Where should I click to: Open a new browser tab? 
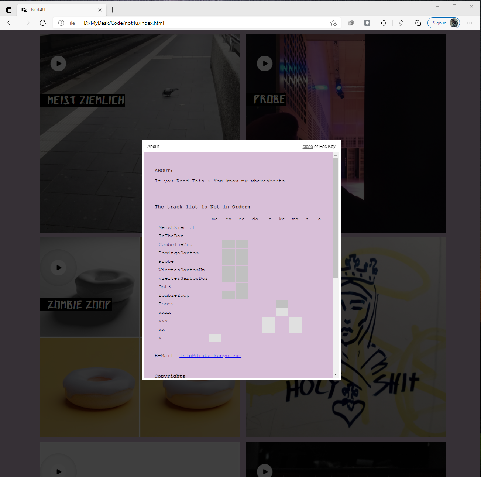point(113,10)
